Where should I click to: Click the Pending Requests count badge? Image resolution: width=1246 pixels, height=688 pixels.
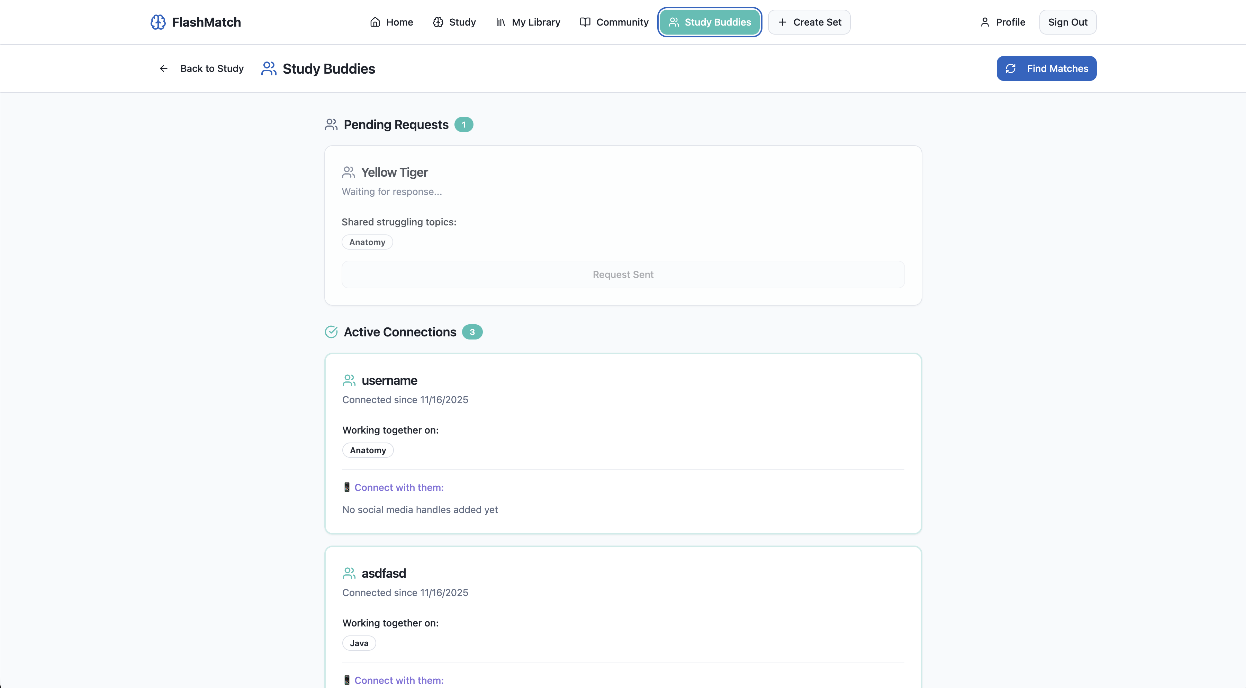(463, 125)
